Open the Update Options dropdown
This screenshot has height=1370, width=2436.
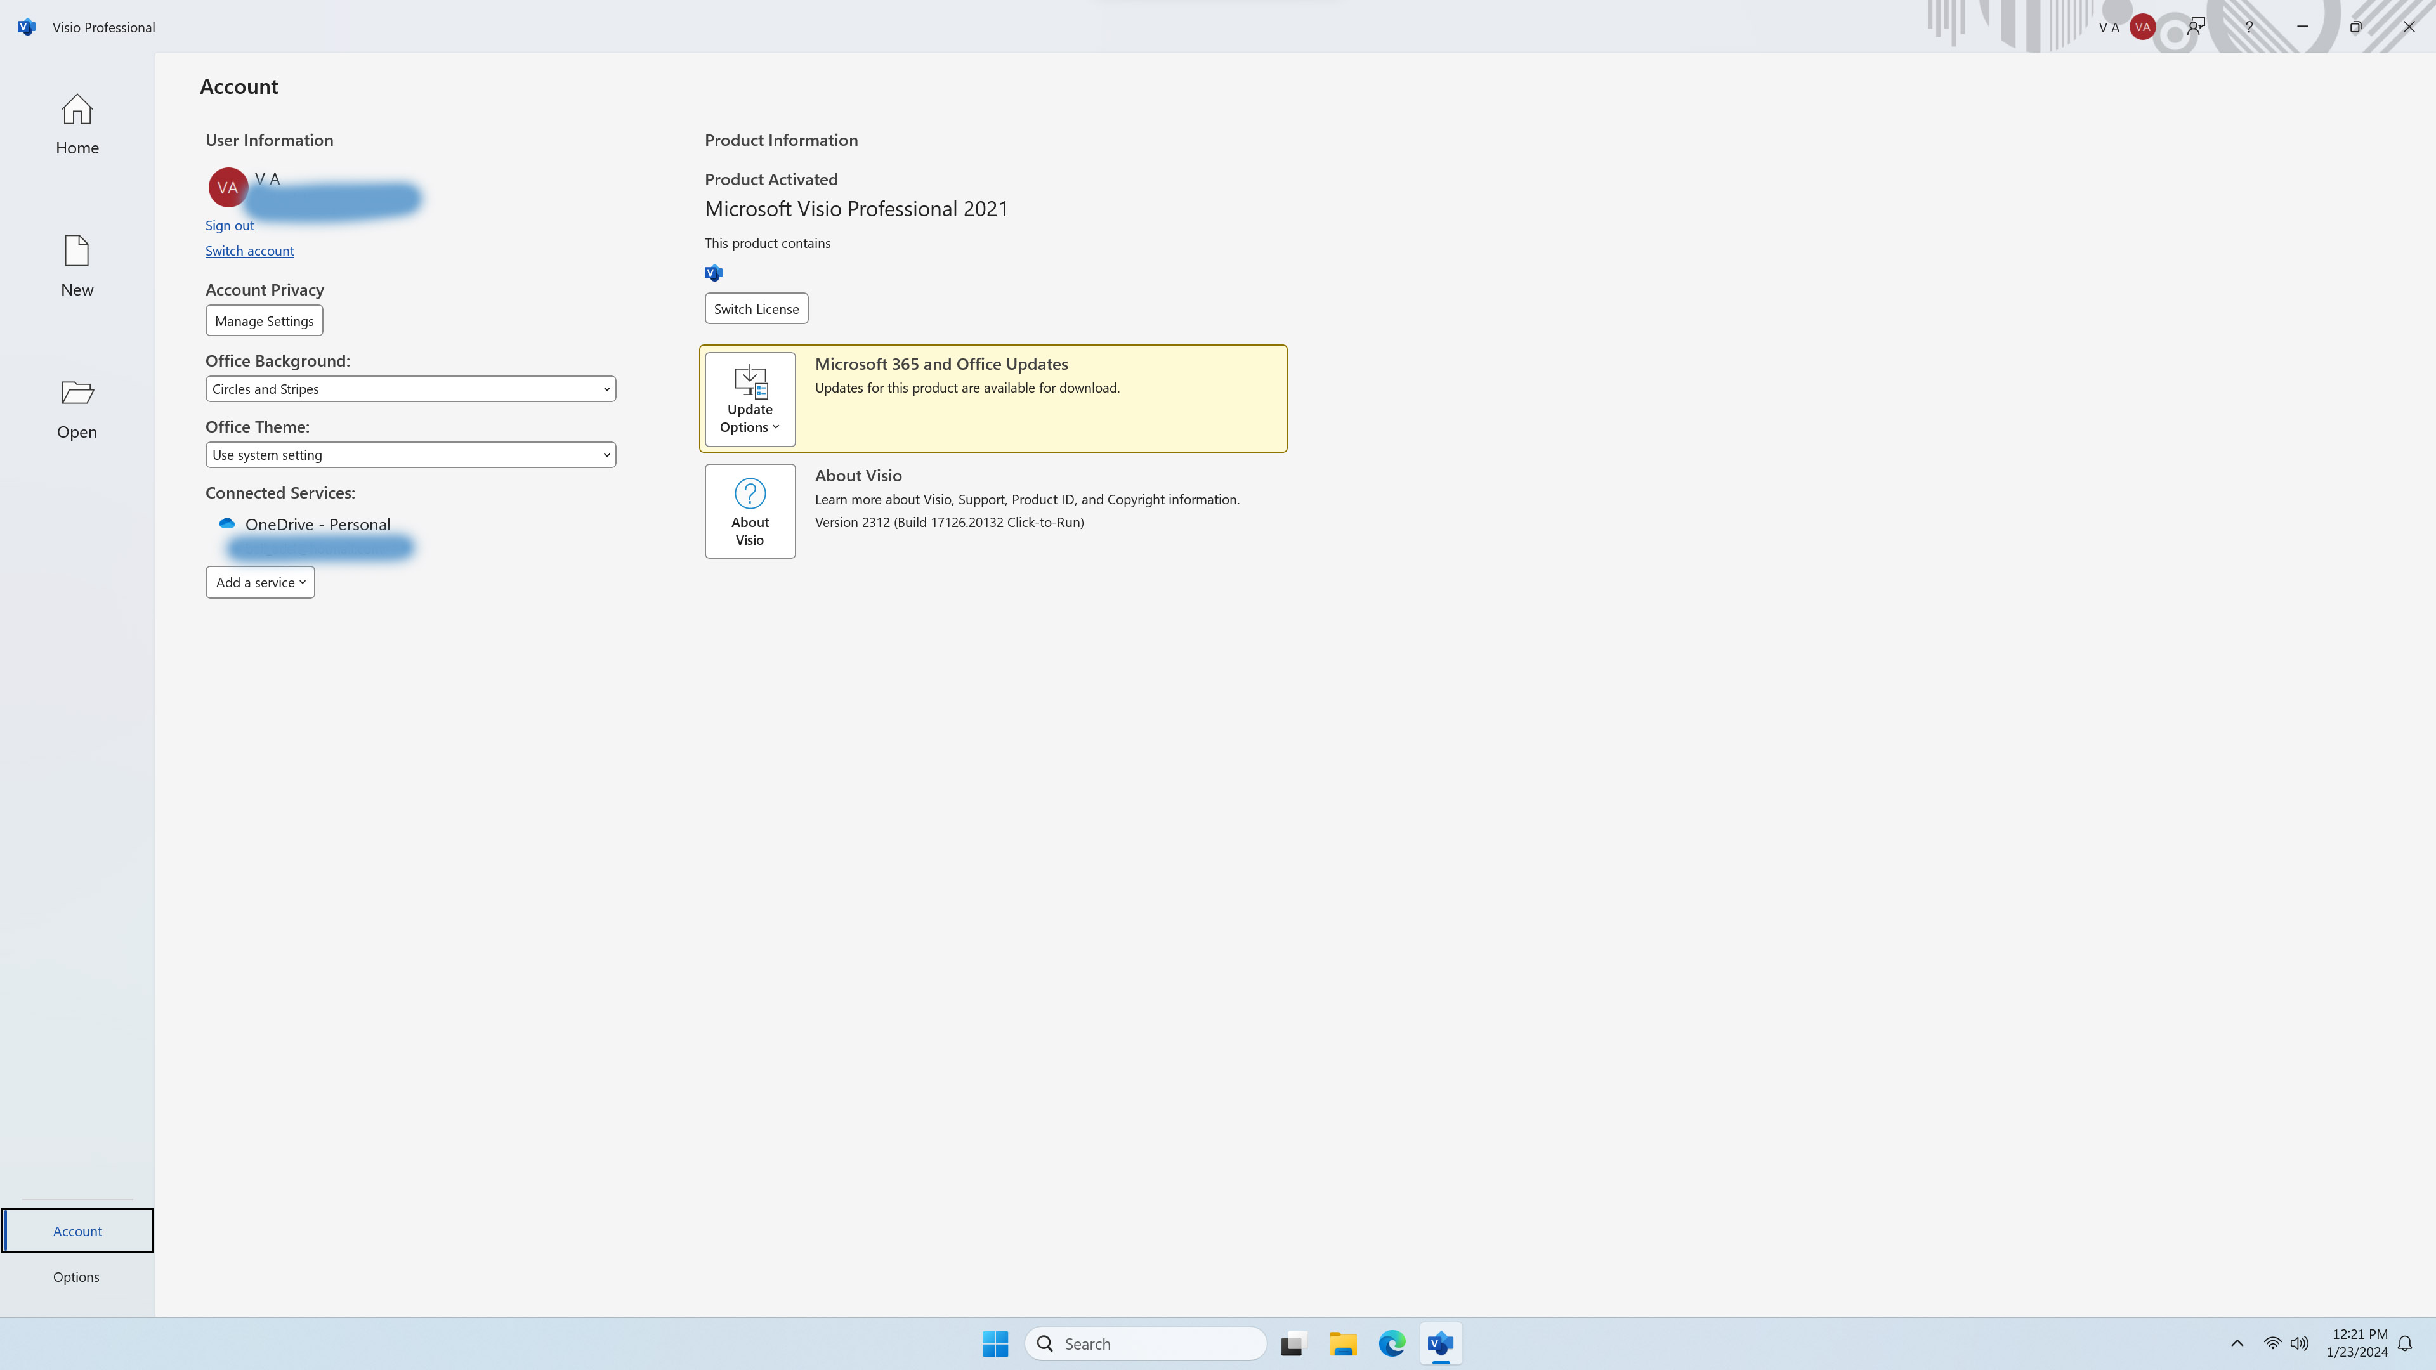749,418
